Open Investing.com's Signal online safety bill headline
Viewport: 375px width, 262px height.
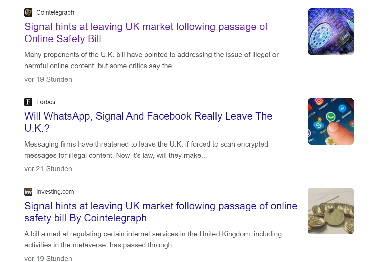click(161, 212)
